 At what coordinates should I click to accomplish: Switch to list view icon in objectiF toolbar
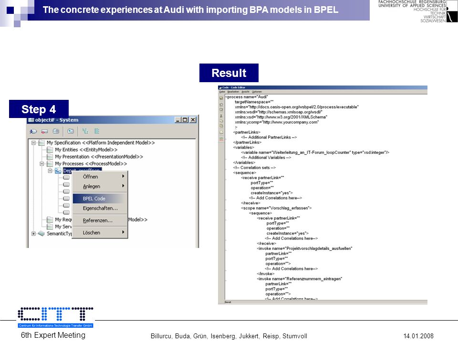click(97, 131)
